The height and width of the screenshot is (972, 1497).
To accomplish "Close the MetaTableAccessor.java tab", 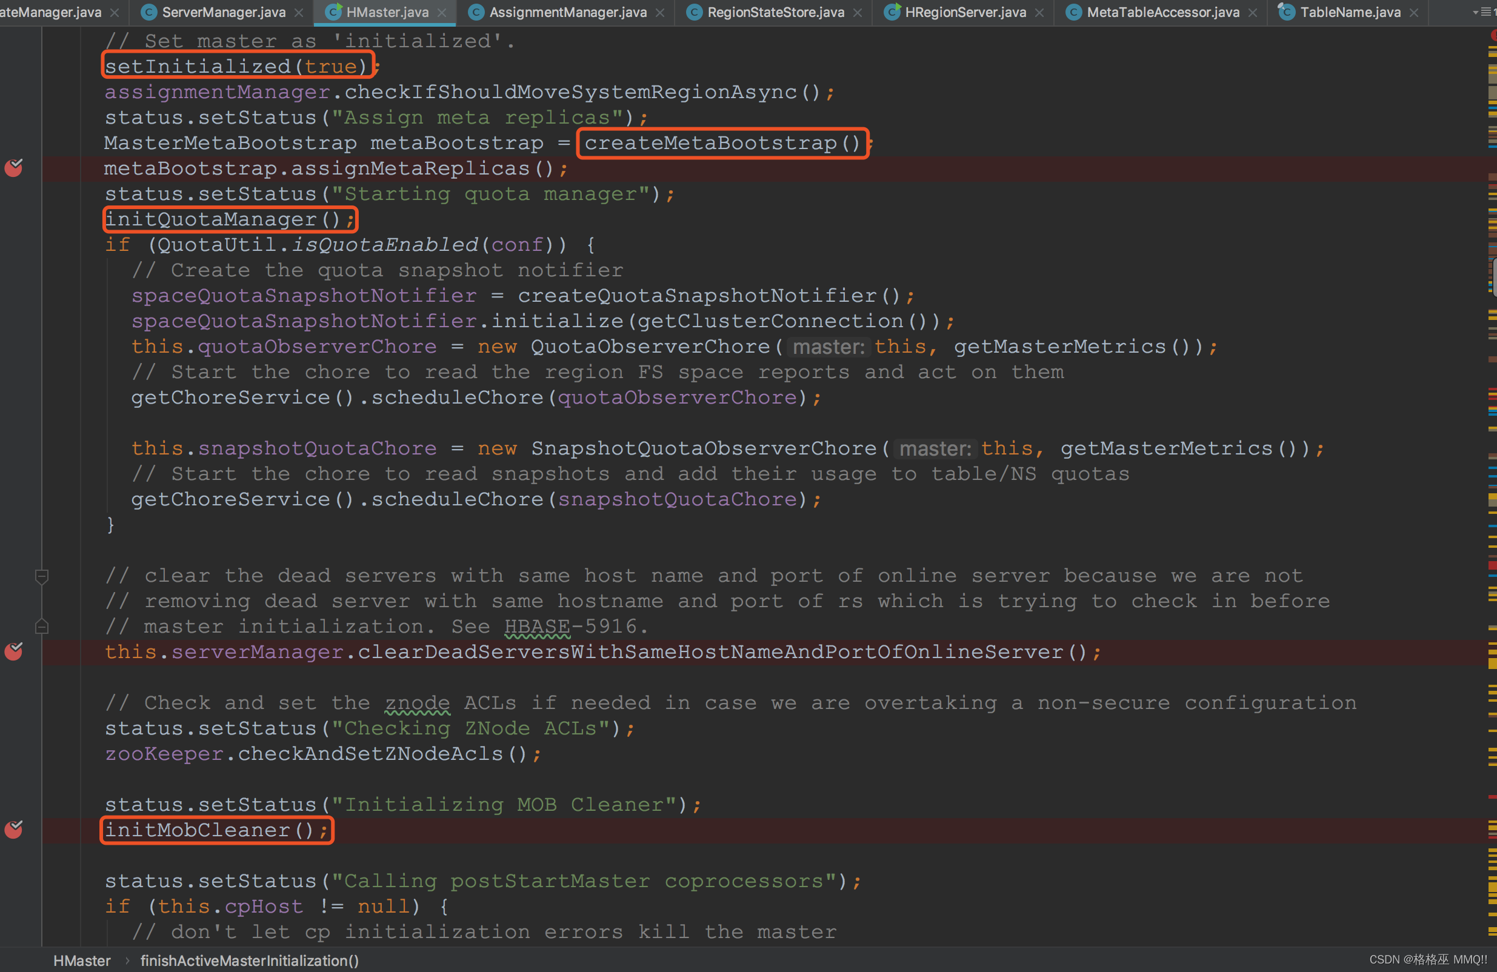I will (1252, 13).
